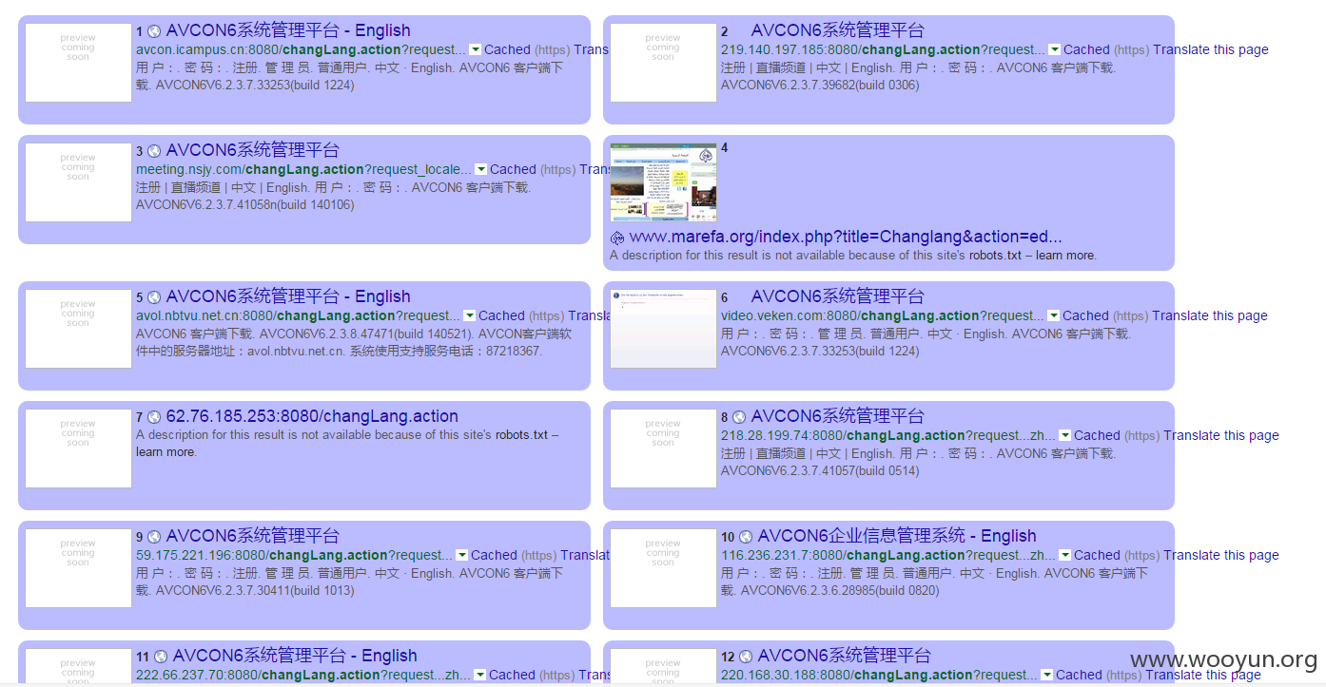
Task: Open dropdown arrow after 220.168.30.188 URL
Action: click(x=1046, y=675)
